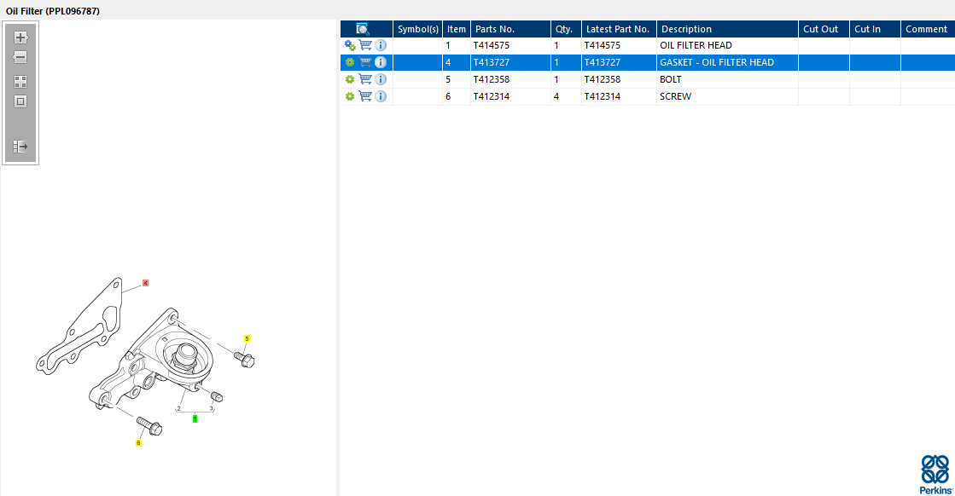Click latest part number T412358

tap(603, 79)
